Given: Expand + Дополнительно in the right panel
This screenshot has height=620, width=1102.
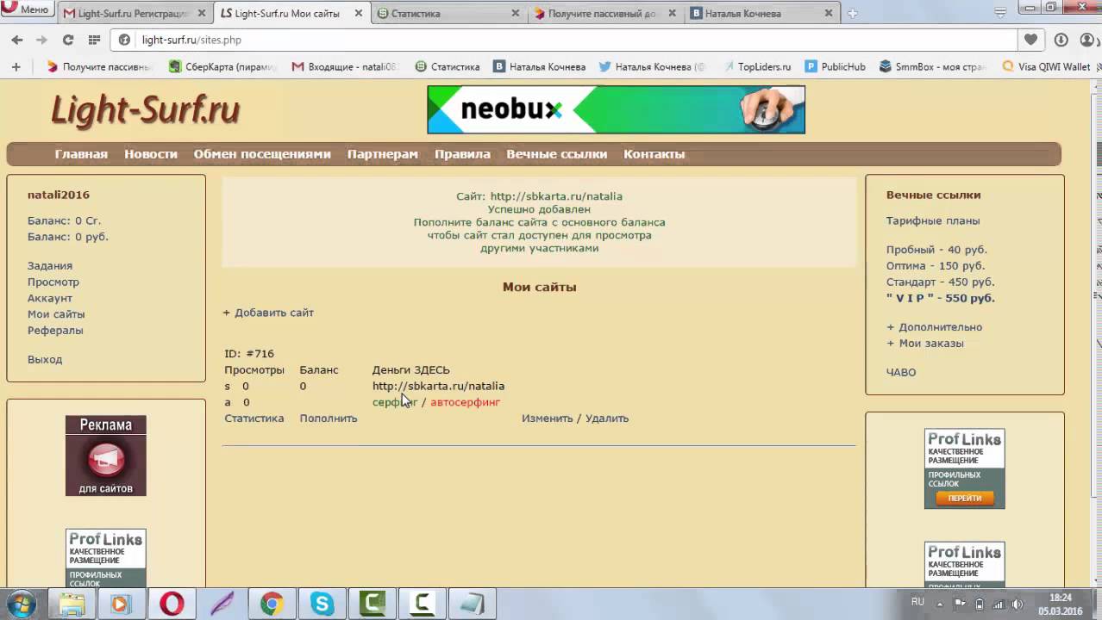Looking at the screenshot, I should click(x=935, y=327).
